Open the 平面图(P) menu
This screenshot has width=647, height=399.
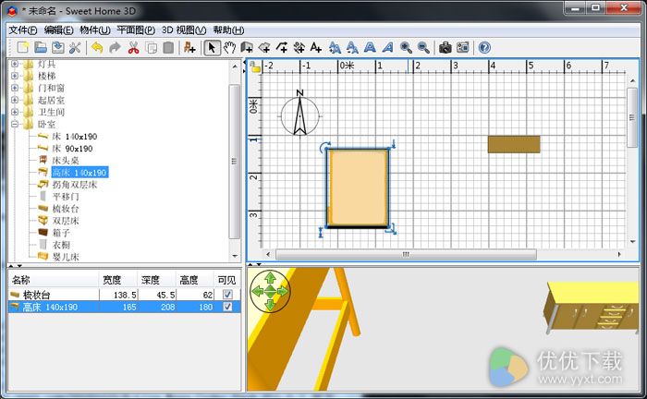[x=136, y=30]
